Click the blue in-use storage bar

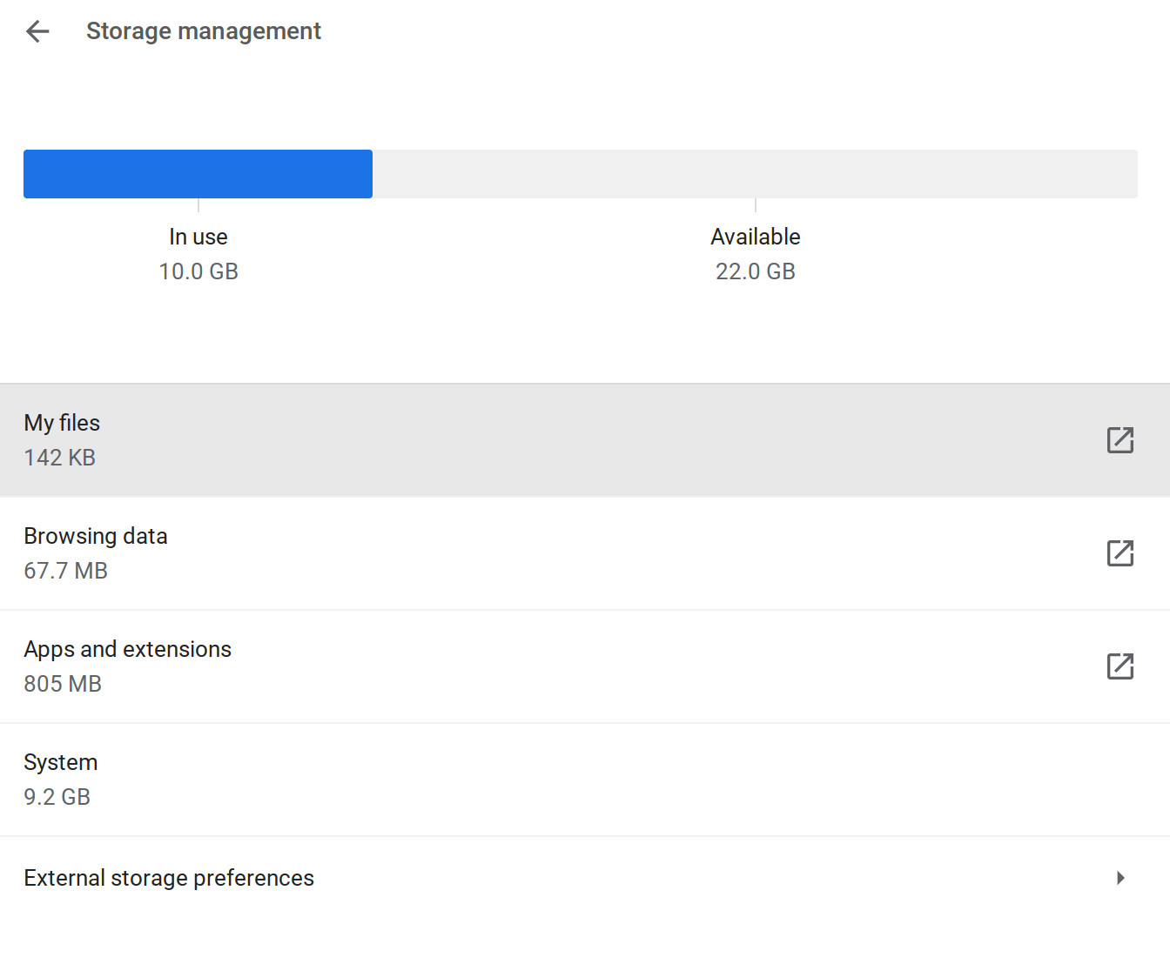pyautogui.click(x=198, y=174)
